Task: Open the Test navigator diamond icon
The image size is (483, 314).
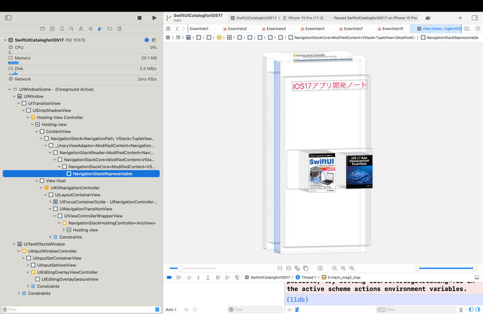Action: tap(90, 28)
